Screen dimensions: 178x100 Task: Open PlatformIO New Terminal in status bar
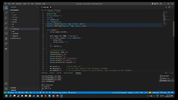point(50,92)
